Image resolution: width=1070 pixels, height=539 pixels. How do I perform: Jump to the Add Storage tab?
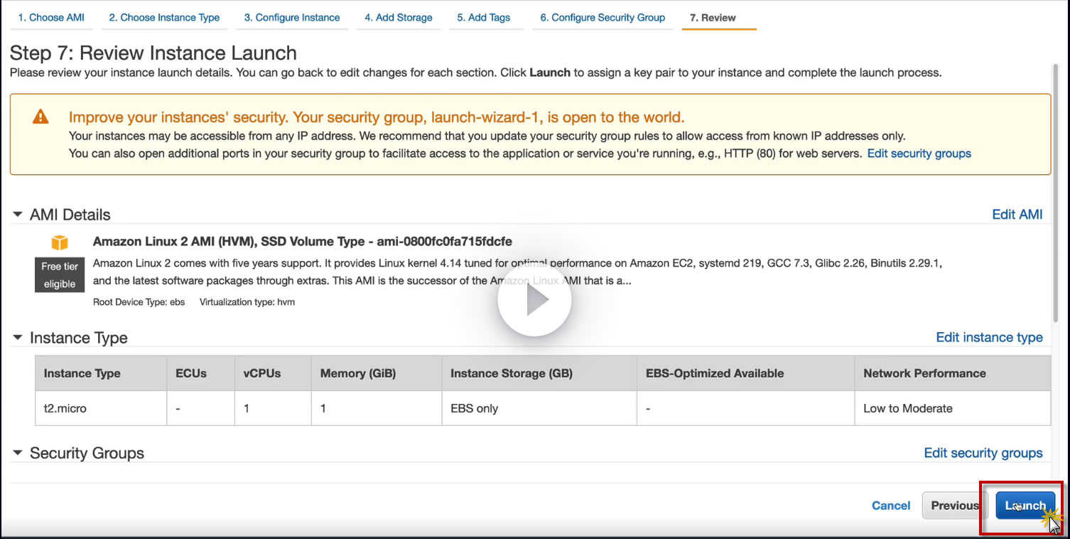(x=398, y=18)
